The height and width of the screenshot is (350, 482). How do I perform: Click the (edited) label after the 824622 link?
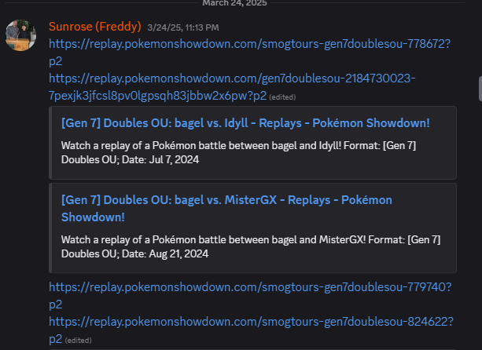(x=79, y=341)
